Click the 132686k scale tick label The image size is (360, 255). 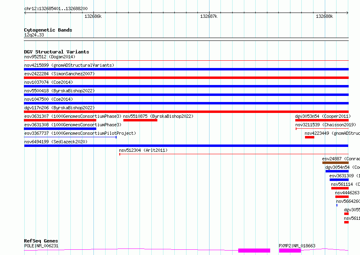pyautogui.click(x=93, y=16)
